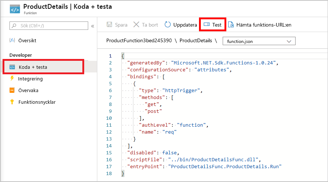
Task: Open the function.json file dropdown
Action: pyautogui.click(x=259, y=41)
